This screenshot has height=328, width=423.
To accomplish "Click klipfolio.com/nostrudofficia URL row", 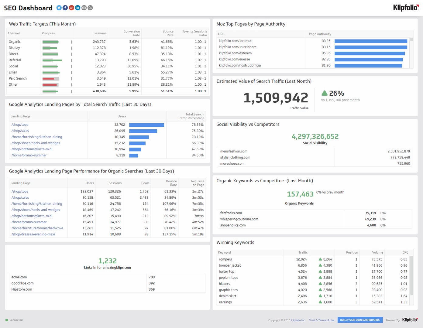I will coord(313,65).
